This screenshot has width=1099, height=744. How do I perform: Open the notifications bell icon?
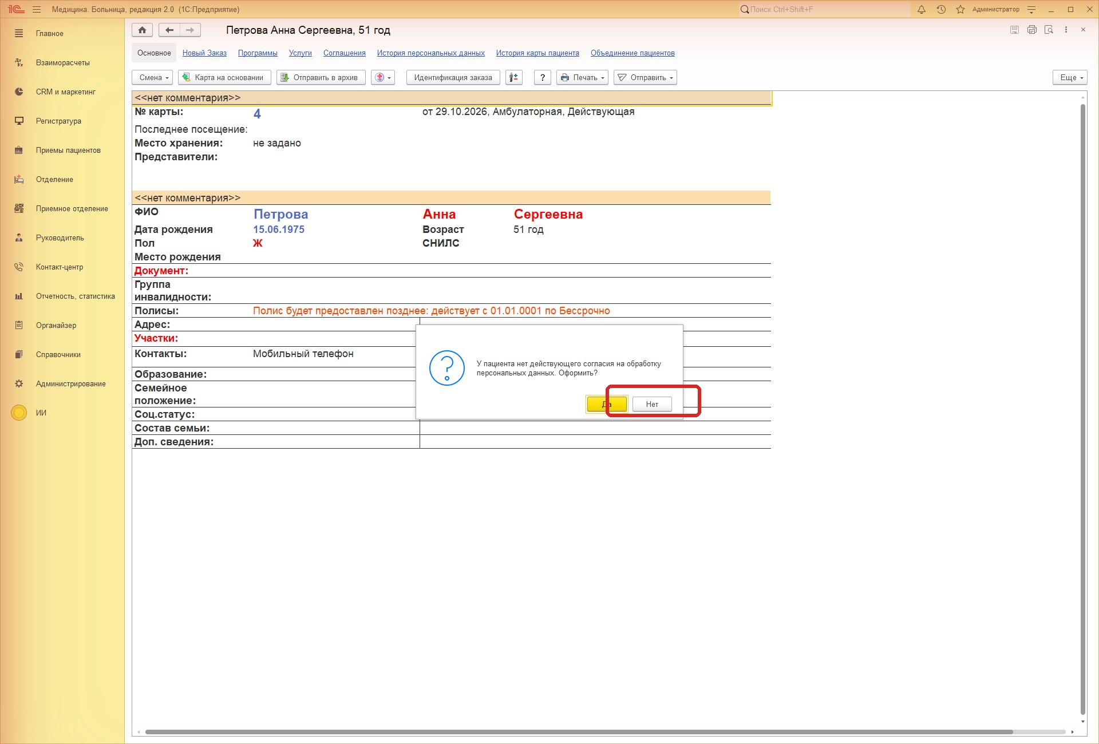pos(922,10)
